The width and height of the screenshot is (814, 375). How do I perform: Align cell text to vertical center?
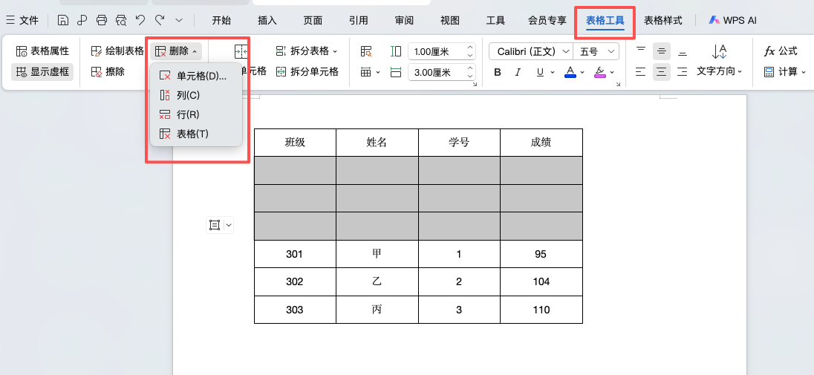tap(661, 51)
